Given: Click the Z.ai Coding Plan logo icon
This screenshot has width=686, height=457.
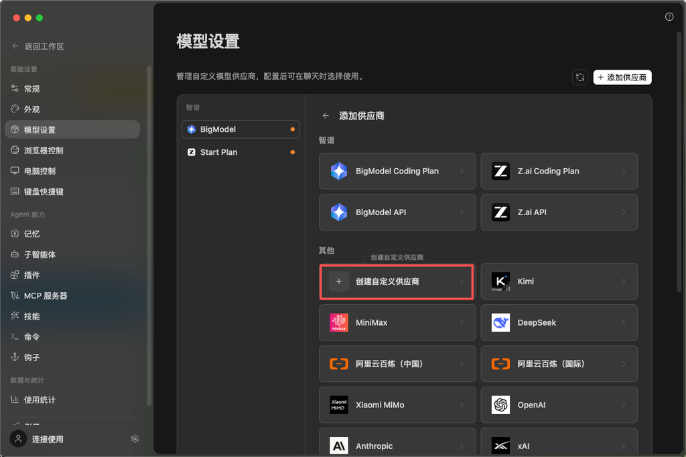Looking at the screenshot, I should point(500,171).
